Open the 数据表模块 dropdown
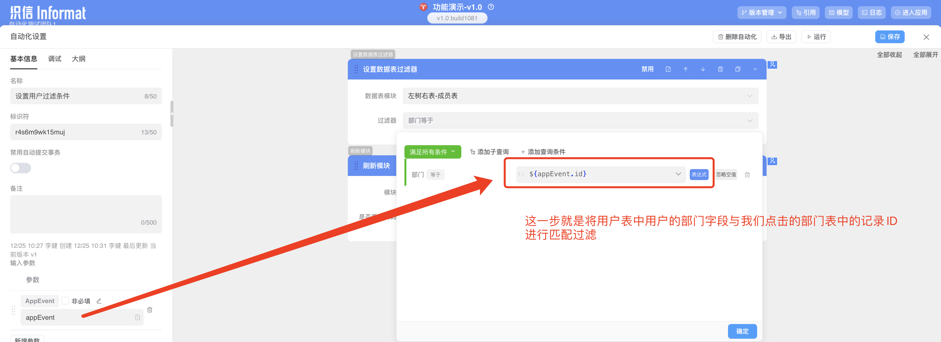941x342 pixels. pos(580,95)
